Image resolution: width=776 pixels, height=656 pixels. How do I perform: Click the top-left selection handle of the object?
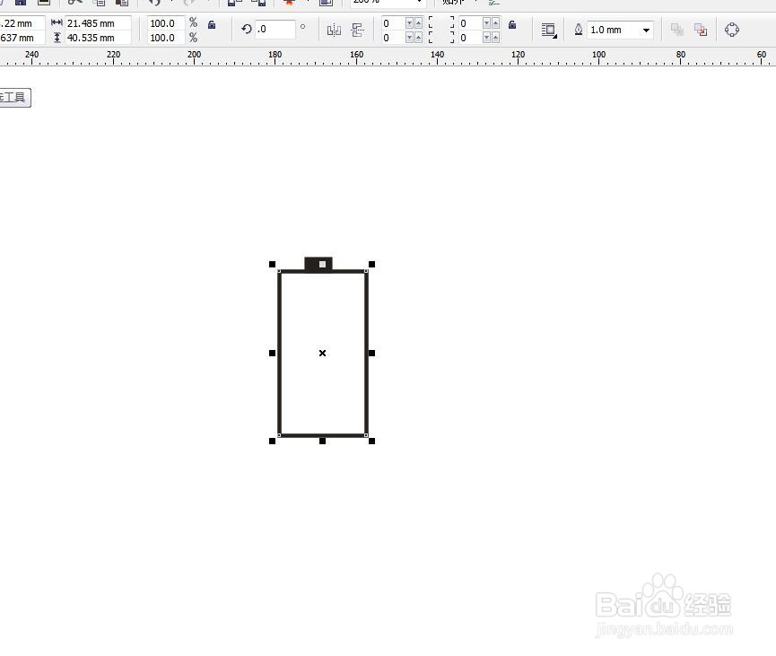(x=272, y=265)
